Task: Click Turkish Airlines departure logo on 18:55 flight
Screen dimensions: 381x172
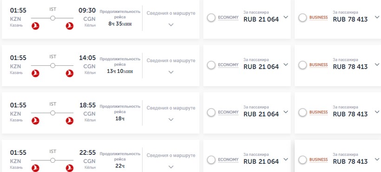Action: (35, 121)
